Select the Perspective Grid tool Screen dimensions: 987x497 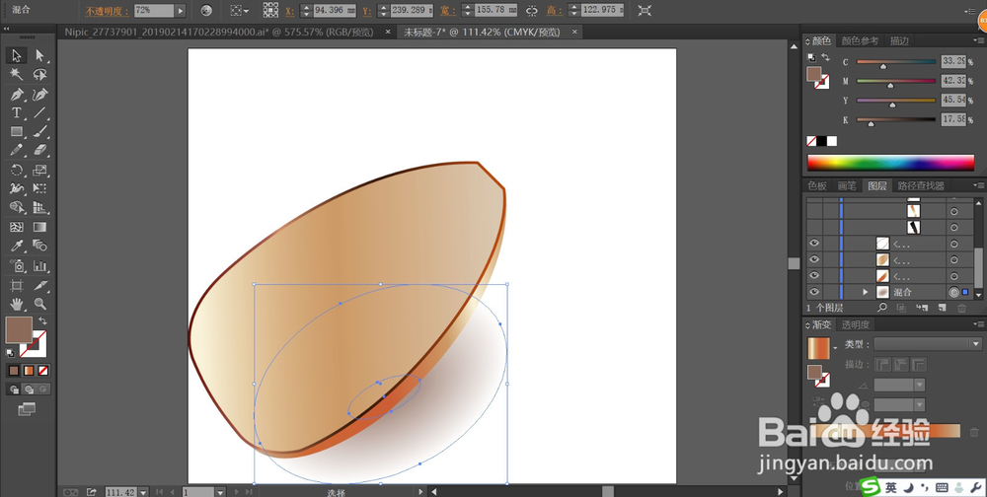coord(40,208)
